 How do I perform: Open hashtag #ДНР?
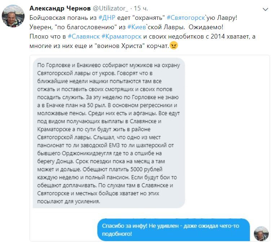pyautogui.click(x=107, y=18)
